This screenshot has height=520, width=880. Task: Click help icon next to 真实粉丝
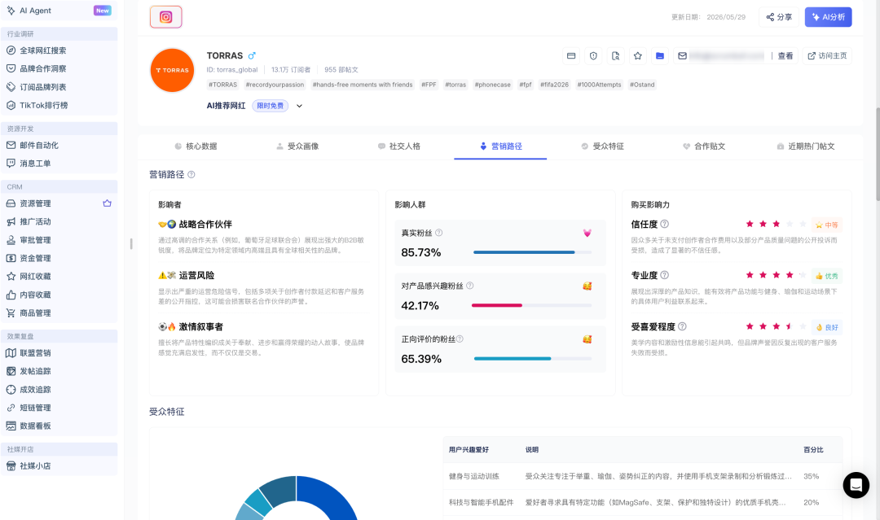(x=439, y=233)
